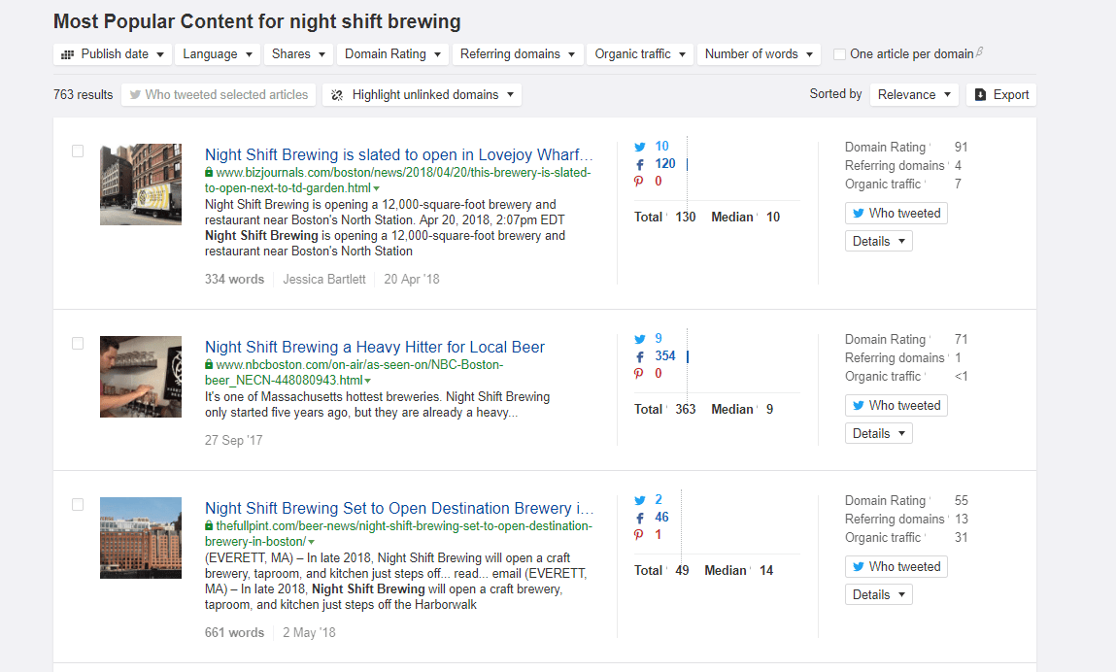Click Who tweeted for Domain Rating 71 article
This screenshot has width=1116, height=672.
click(896, 406)
